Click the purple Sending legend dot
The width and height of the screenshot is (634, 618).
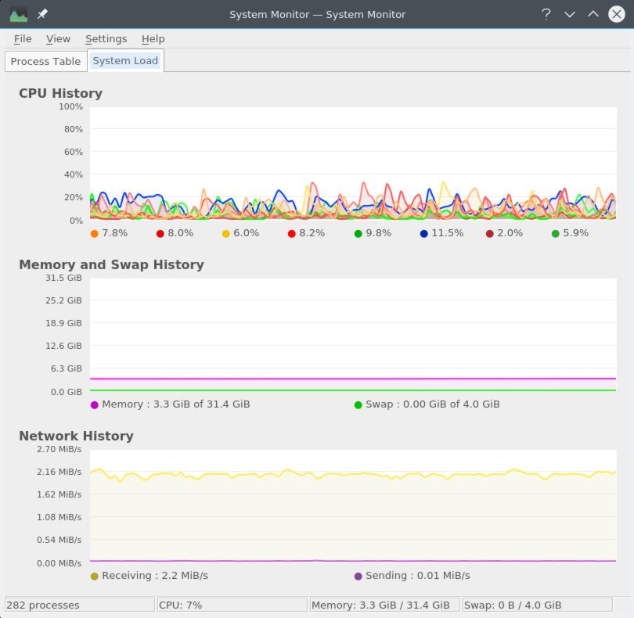[358, 577]
